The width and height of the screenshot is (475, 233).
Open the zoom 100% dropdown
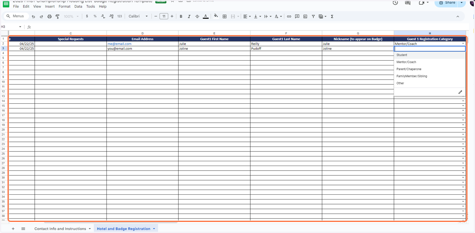[x=71, y=17]
